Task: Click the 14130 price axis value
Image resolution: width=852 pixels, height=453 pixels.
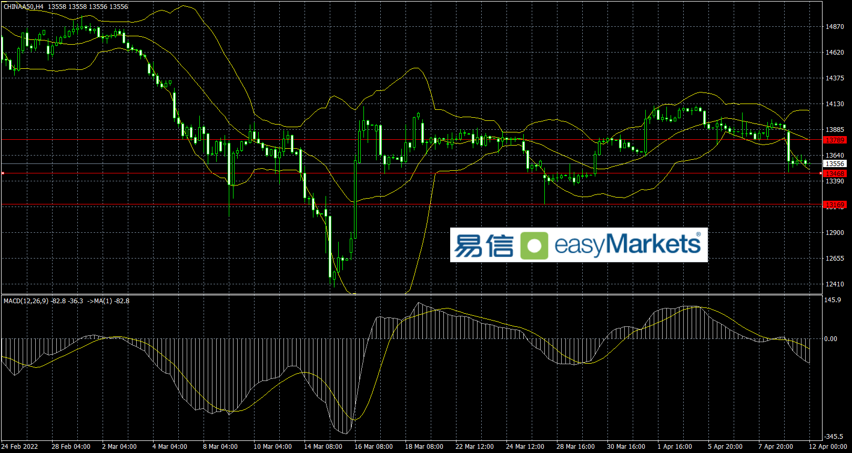Action: [x=835, y=104]
